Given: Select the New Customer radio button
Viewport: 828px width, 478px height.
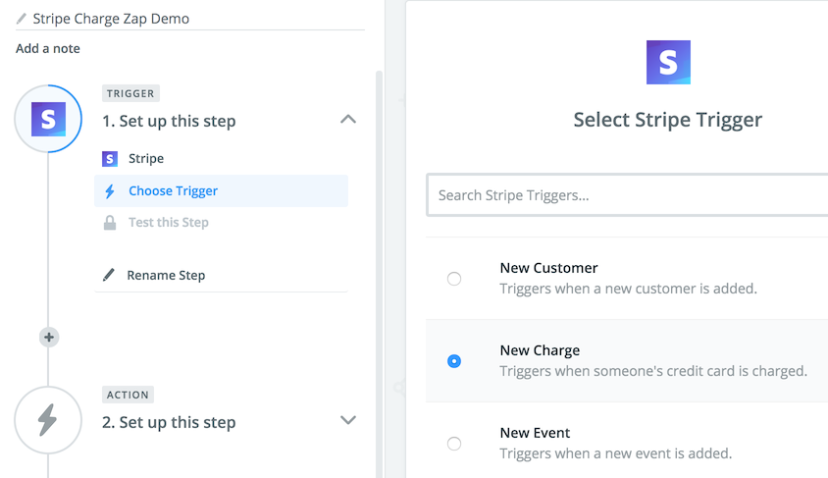Looking at the screenshot, I should [454, 279].
